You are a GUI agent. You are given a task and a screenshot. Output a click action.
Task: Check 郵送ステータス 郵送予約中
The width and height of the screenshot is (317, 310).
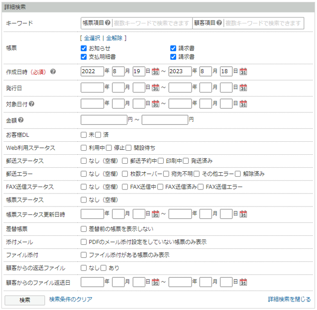tap(125, 161)
